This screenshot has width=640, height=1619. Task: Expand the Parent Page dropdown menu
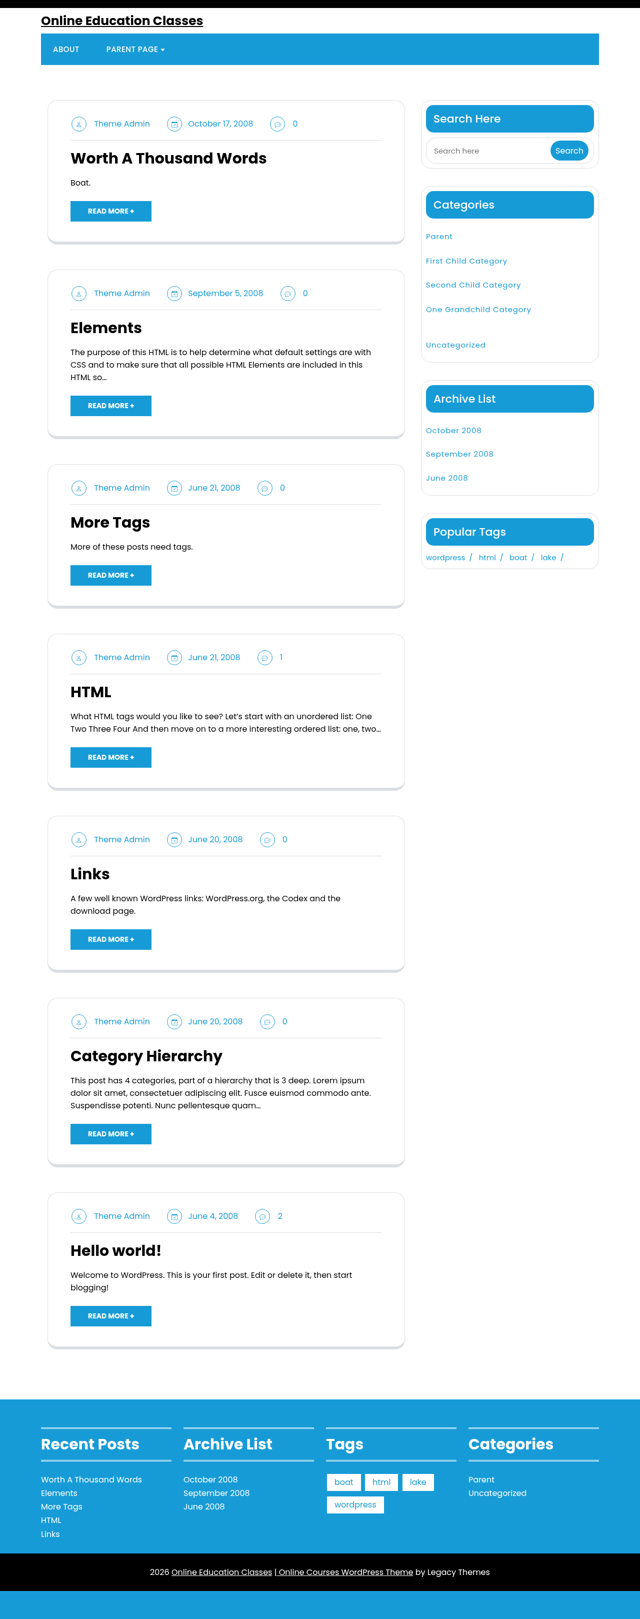[x=135, y=50]
